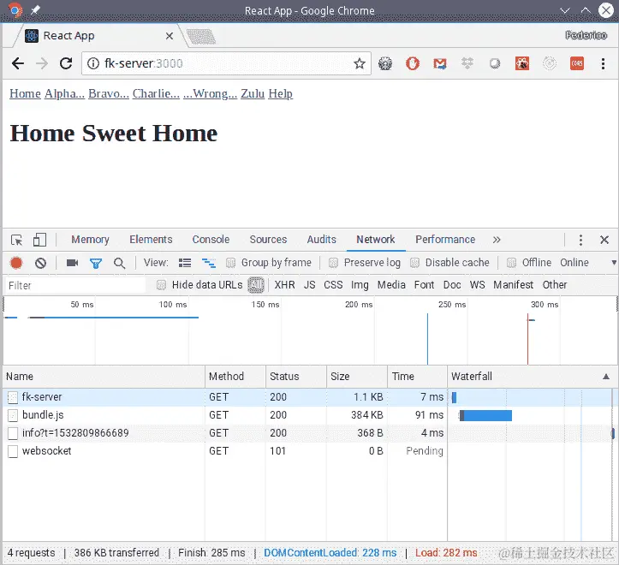Image resolution: width=619 pixels, height=565 pixels.
Task: Switch to large request rows view
Action: click(x=185, y=263)
